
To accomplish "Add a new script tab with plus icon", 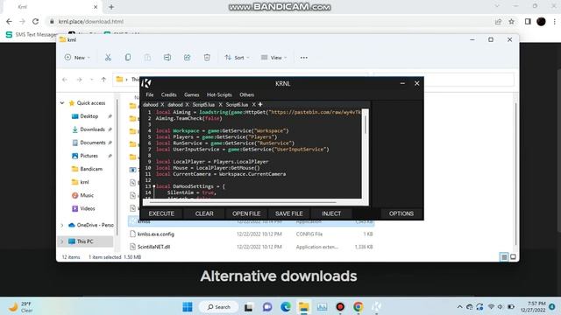I will pos(260,104).
